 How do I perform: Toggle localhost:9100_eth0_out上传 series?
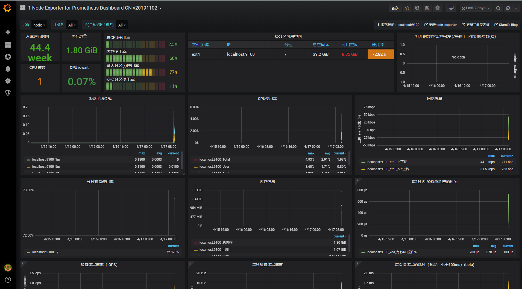388,169
